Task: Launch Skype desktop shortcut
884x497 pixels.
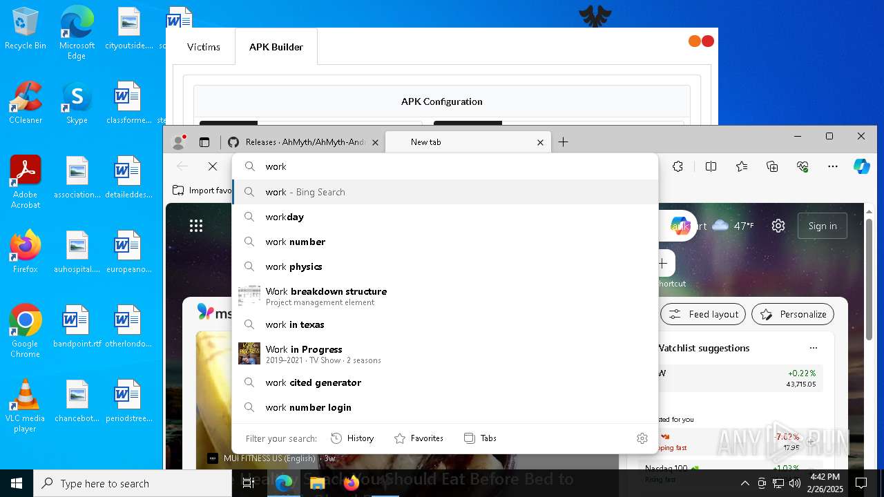Action: click(x=77, y=103)
